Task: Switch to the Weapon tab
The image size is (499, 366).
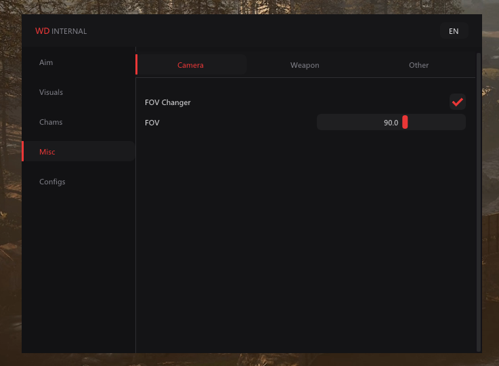Action: [305, 65]
